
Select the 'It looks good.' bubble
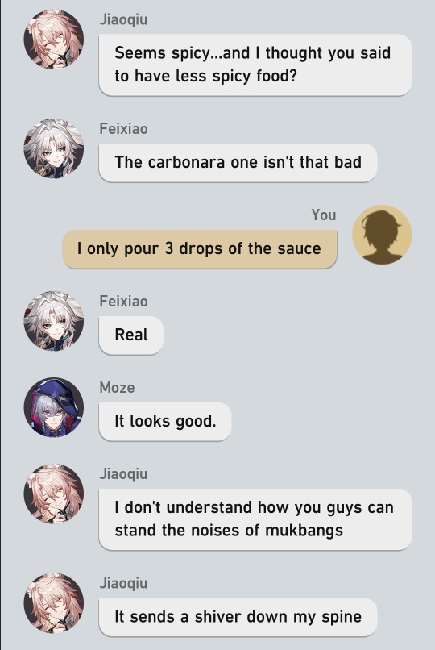click(164, 421)
